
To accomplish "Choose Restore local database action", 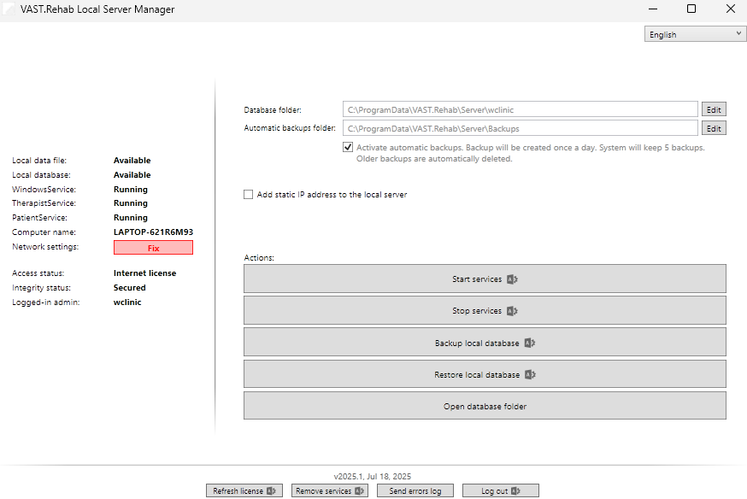I will coord(485,374).
